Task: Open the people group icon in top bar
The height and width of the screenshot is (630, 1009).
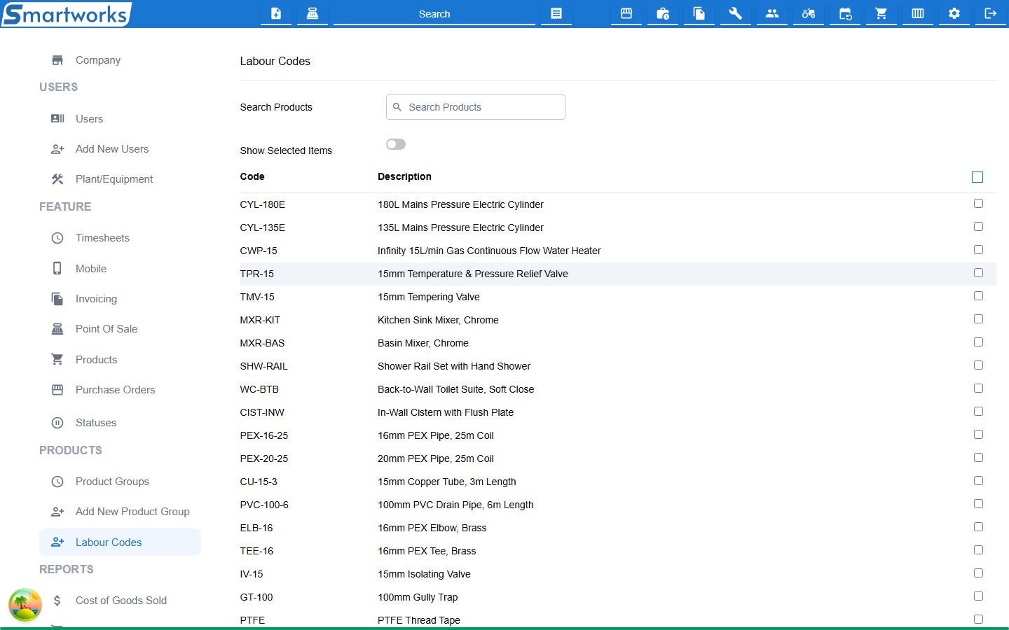Action: click(772, 13)
